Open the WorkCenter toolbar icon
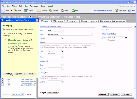Image resolution: width=137 pixels, height=99 pixels. (116, 11)
